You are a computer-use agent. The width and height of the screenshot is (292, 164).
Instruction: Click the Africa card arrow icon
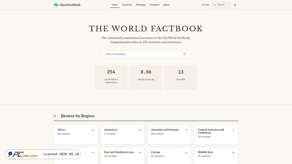pos(93,130)
